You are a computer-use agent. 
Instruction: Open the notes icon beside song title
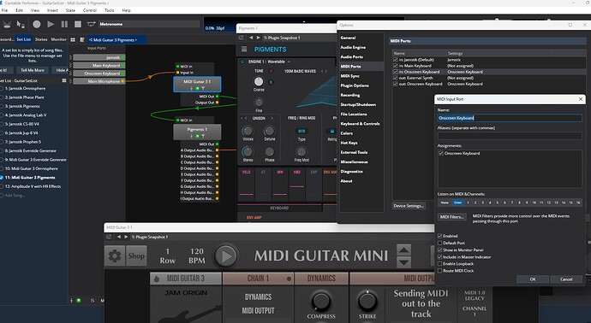(82, 39)
